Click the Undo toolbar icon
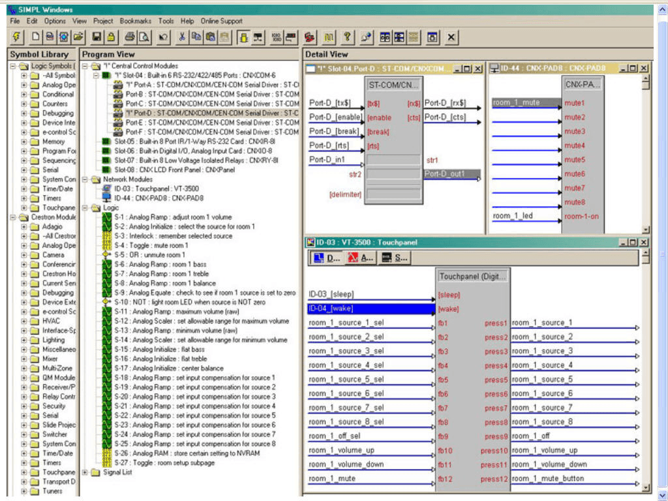The image size is (668, 501). [x=163, y=37]
